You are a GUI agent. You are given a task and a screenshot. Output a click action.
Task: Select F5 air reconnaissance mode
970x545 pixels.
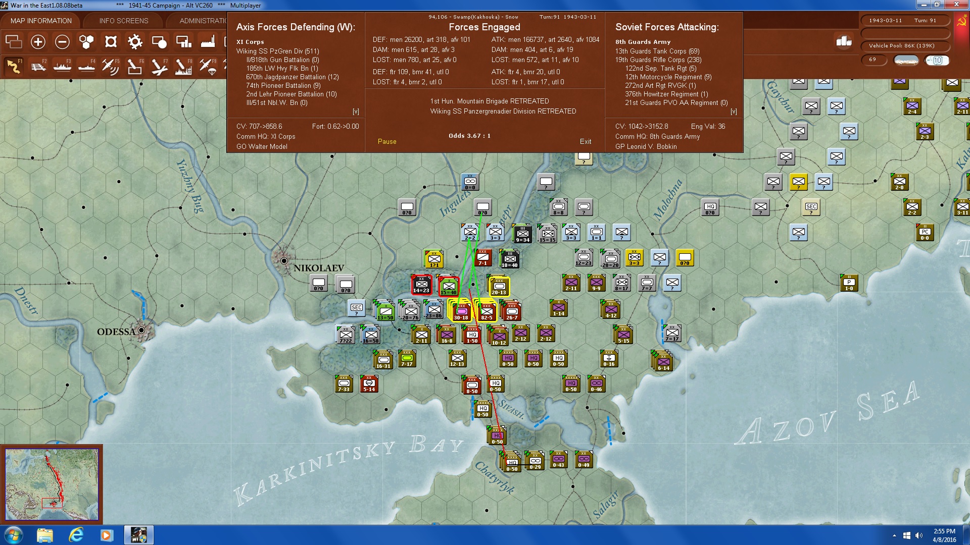111,66
